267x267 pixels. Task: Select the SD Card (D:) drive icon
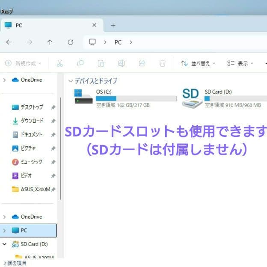[192, 98]
